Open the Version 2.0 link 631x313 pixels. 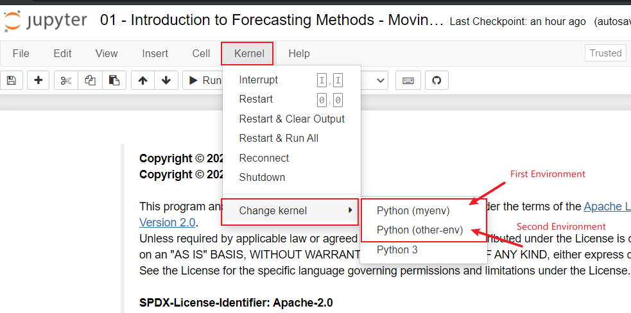point(168,223)
